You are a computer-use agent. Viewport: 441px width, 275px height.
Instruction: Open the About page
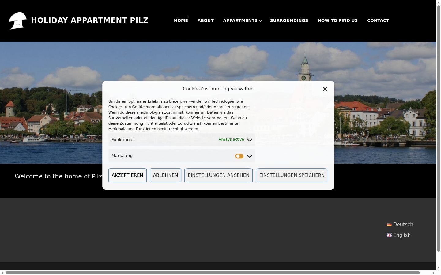pos(205,20)
